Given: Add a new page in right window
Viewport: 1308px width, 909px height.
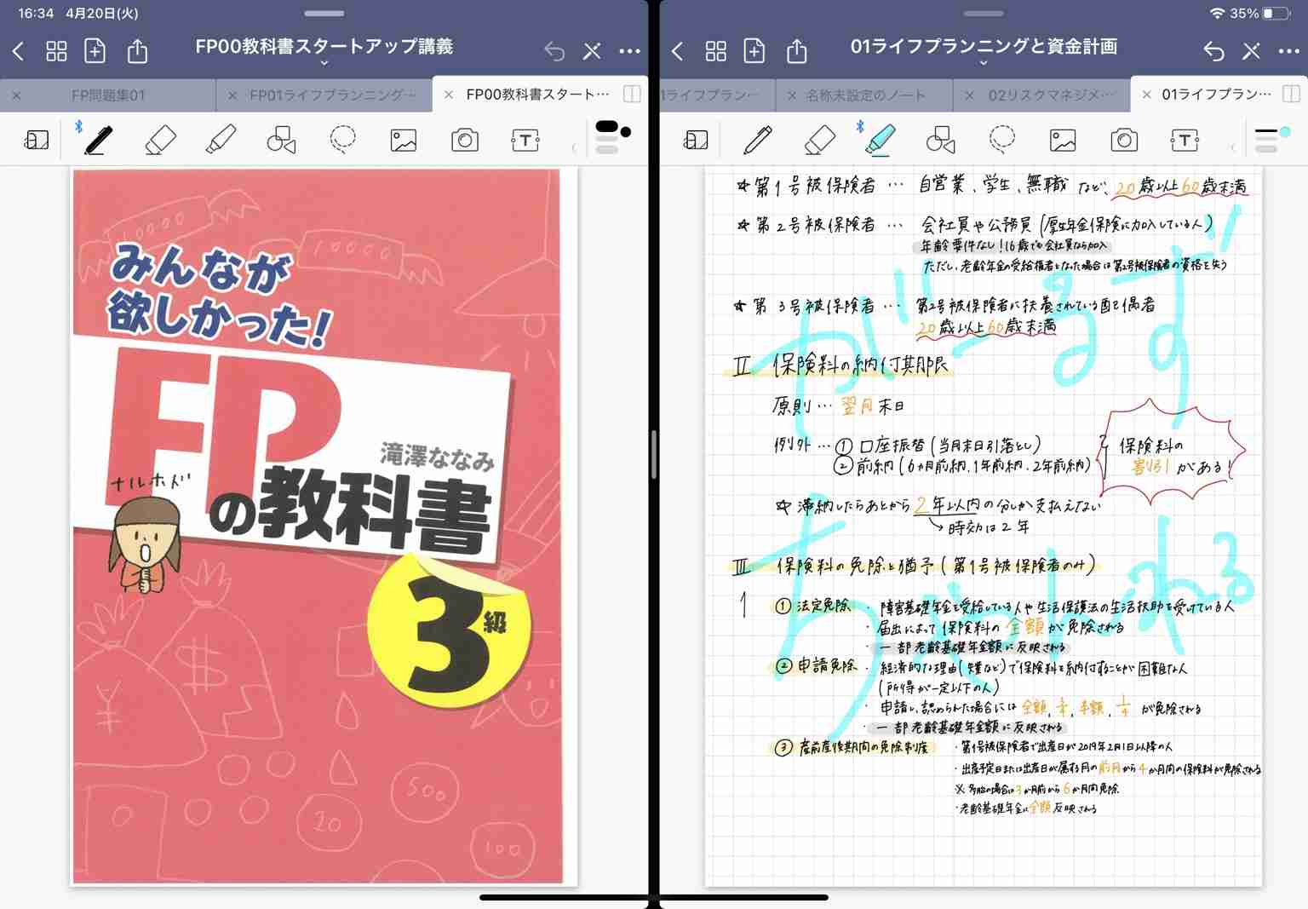Looking at the screenshot, I should 754,51.
